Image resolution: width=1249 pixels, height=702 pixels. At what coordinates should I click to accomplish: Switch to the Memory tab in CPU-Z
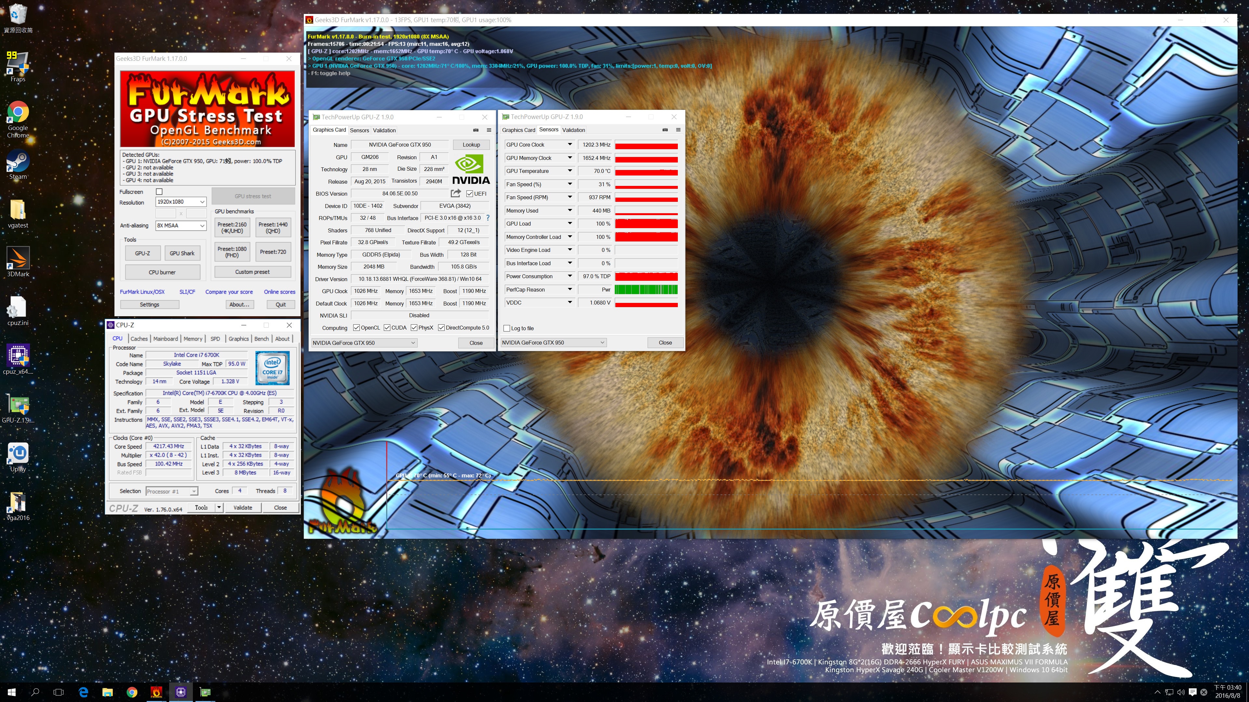pyautogui.click(x=193, y=339)
